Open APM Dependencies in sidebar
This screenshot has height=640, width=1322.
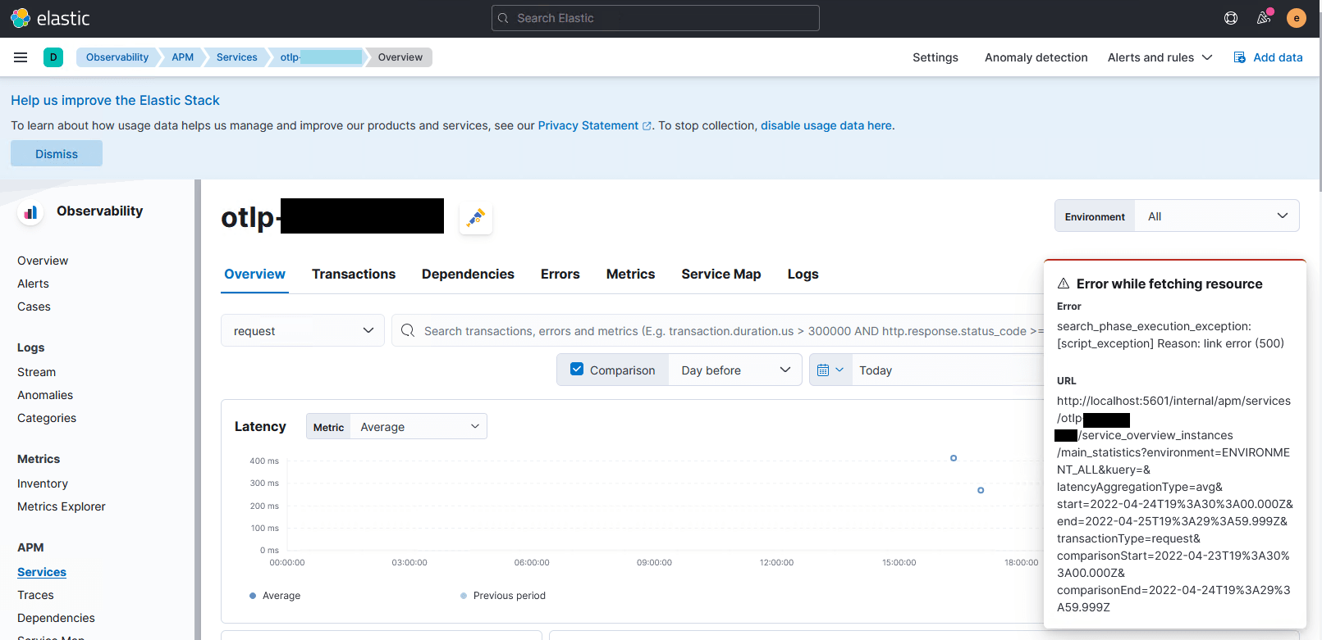pos(56,618)
